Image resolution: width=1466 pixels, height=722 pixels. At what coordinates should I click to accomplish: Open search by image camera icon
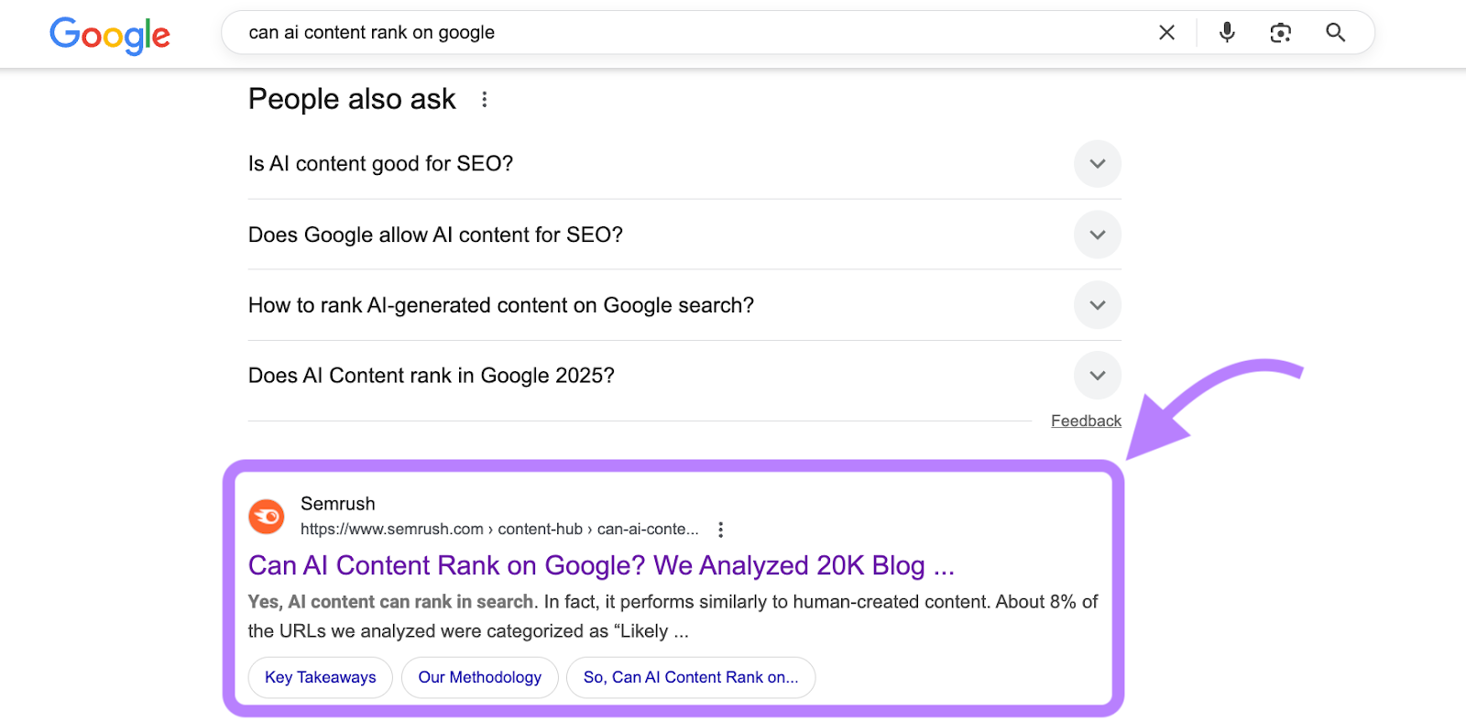(1280, 33)
